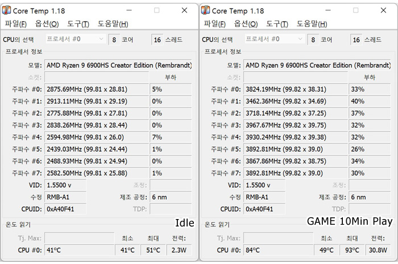Screen dimensions: 398x264
Task: Select 2439.03MHz frequency #5 value
Action: tap(97, 149)
